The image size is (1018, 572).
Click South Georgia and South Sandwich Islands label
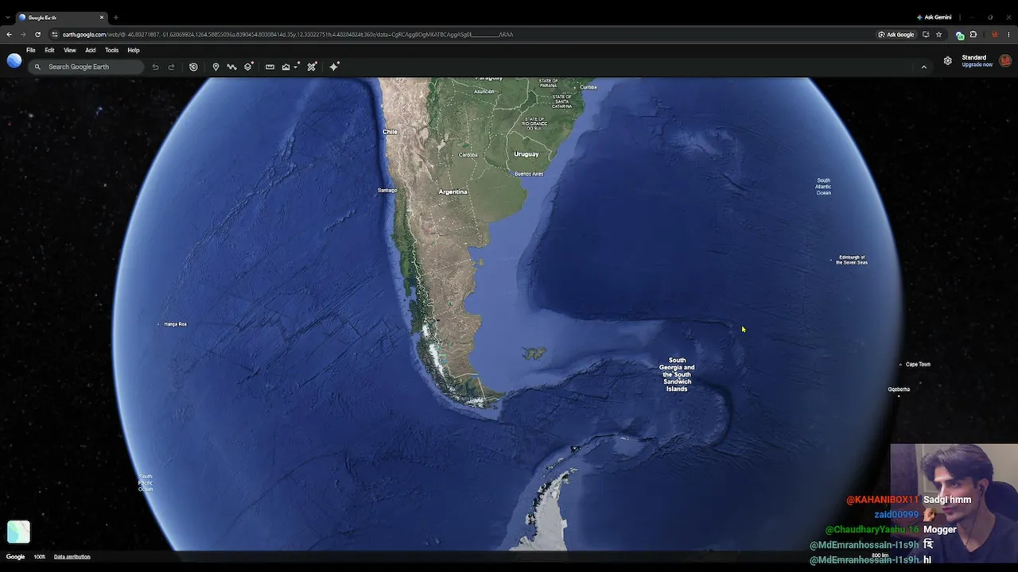click(677, 374)
